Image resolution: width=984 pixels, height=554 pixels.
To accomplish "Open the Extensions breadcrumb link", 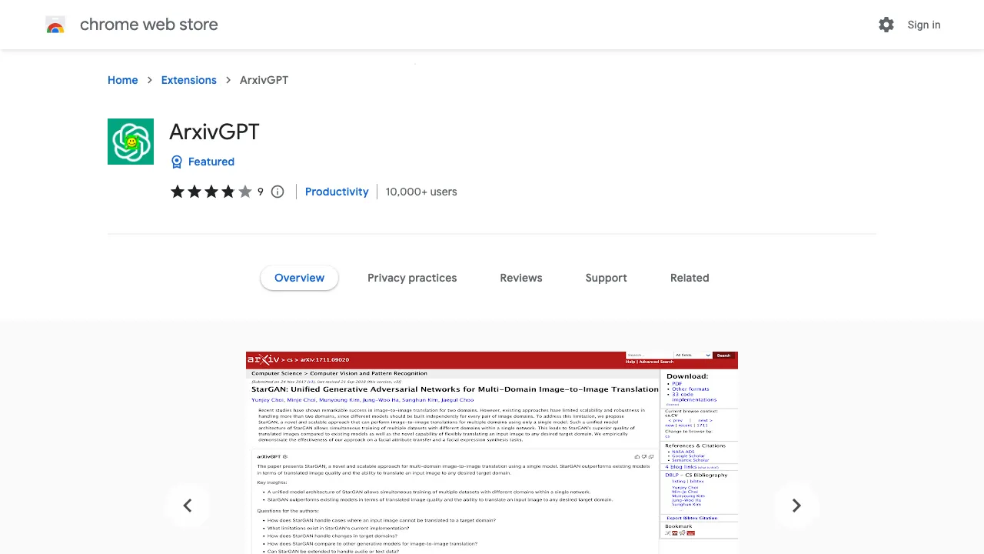I will tap(189, 80).
